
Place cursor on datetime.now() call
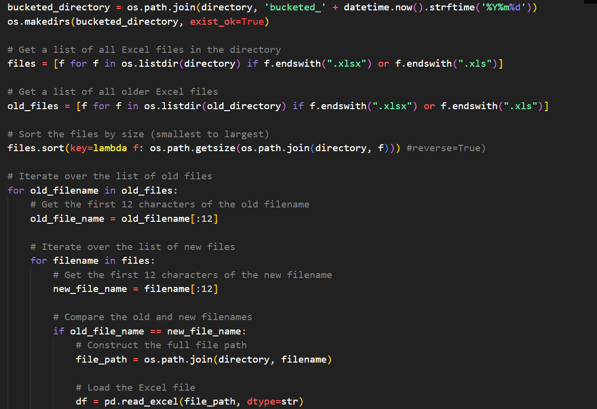click(x=375, y=7)
